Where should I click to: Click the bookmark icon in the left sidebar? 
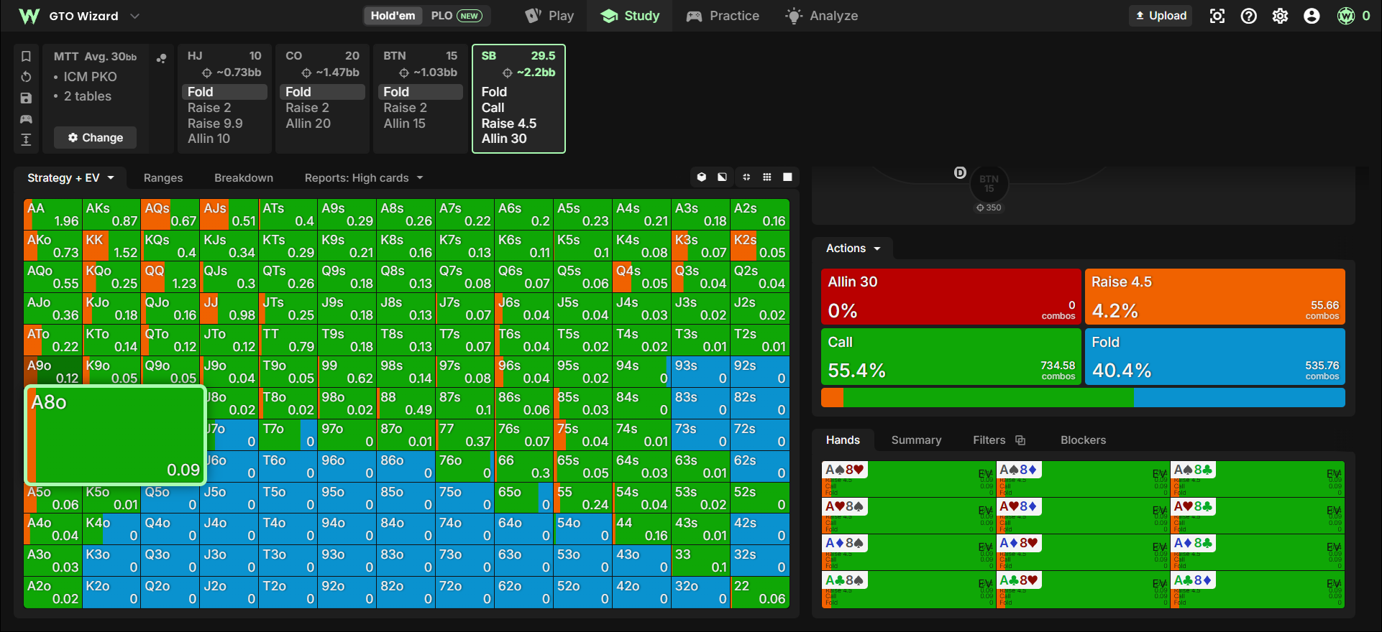26,56
